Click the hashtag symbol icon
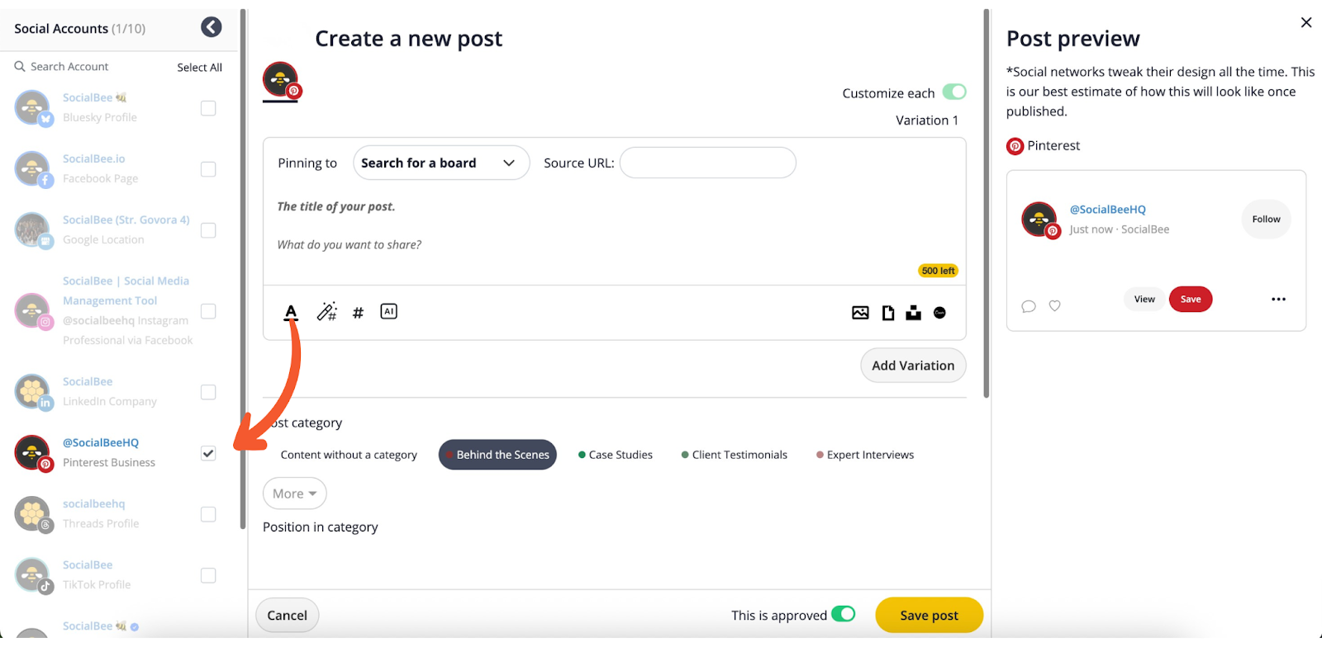 click(358, 313)
